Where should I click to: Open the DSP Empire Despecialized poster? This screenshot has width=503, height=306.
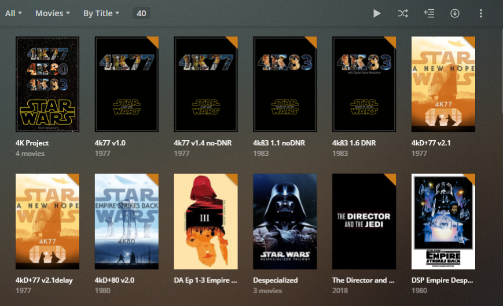point(443,221)
